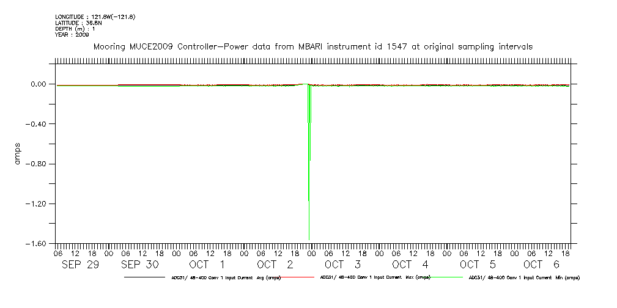Click the -1.20 y-axis tick label
This screenshot has width=617, height=308.
36,204
